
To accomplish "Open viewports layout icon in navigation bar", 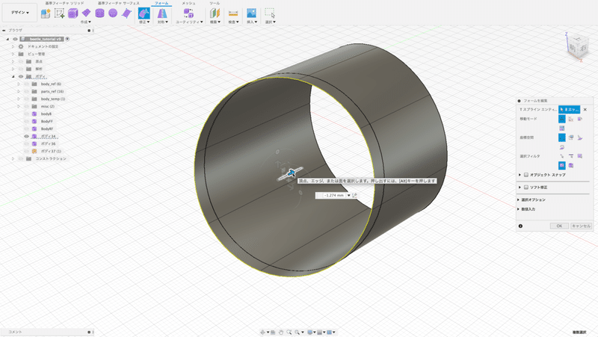I will tap(329, 333).
